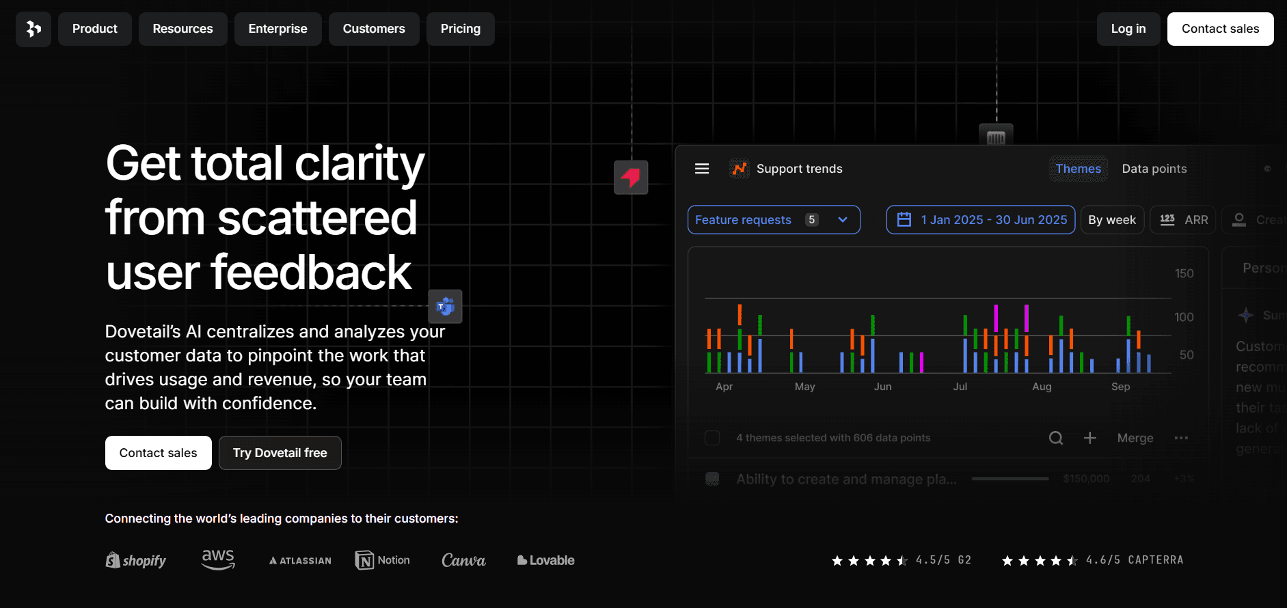
Task: Open the Resources menu
Action: (x=182, y=29)
